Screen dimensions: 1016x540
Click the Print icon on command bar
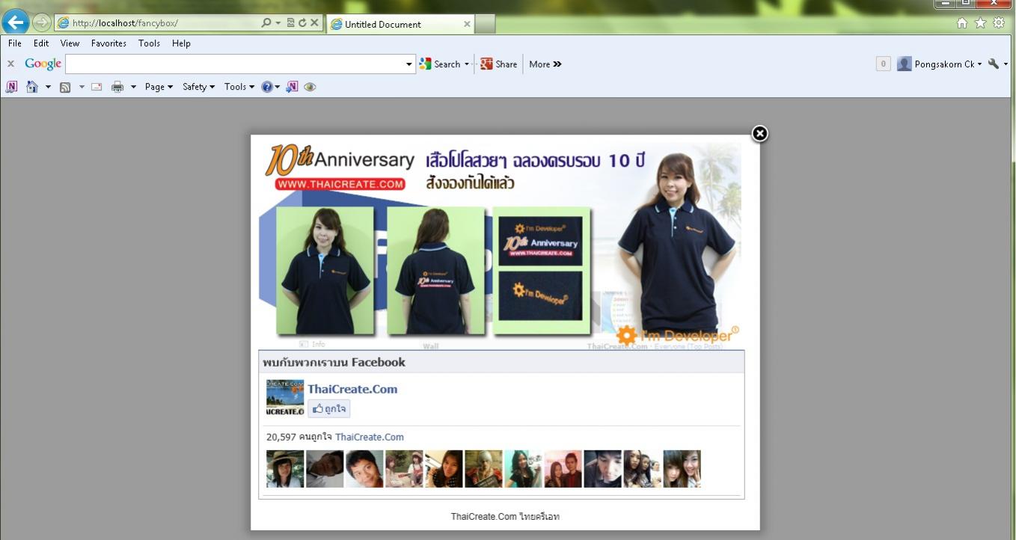(117, 87)
